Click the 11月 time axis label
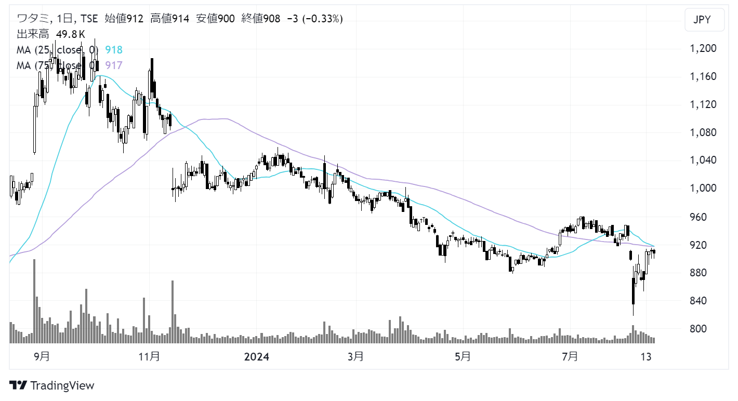The width and height of the screenshot is (738, 401). point(149,357)
